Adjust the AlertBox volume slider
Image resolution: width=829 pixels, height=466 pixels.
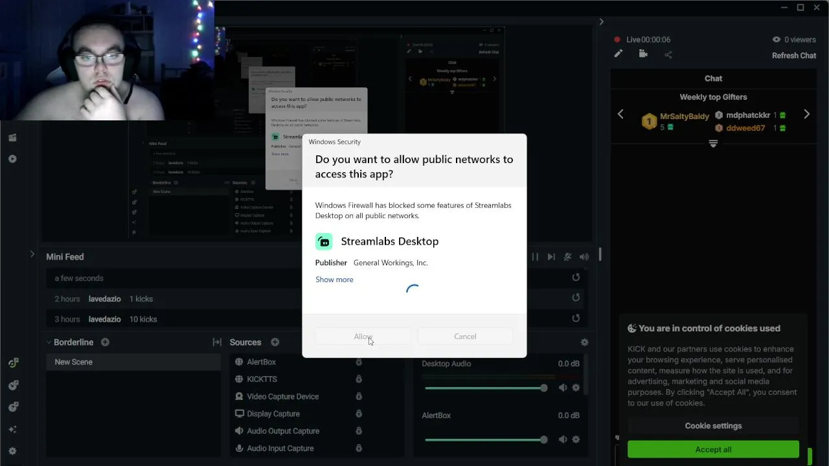point(486,439)
